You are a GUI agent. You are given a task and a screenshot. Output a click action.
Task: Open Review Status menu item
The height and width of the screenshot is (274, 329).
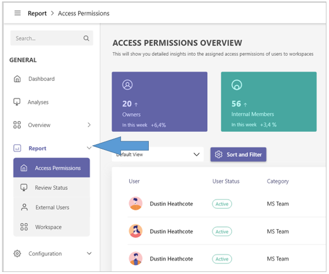pyautogui.click(x=52, y=188)
